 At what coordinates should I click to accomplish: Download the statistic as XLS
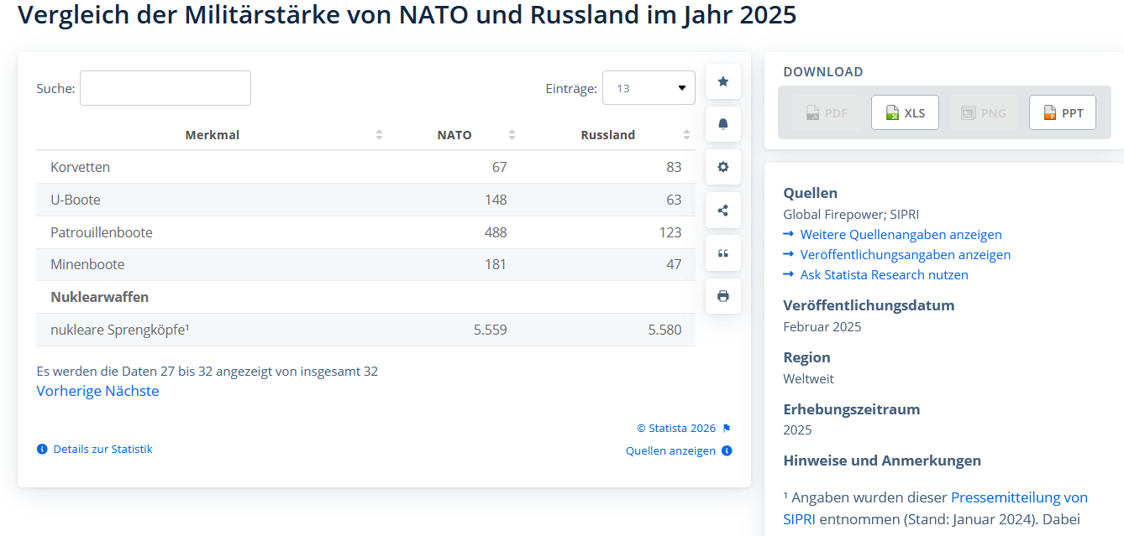click(x=905, y=113)
